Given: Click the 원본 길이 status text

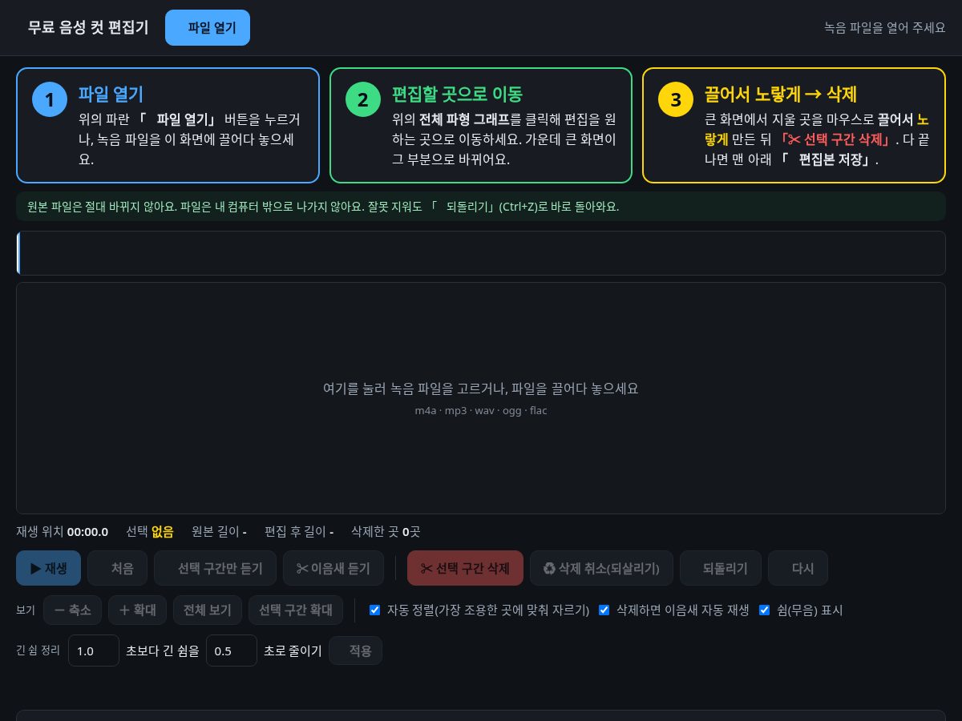Looking at the screenshot, I should (x=219, y=531).
